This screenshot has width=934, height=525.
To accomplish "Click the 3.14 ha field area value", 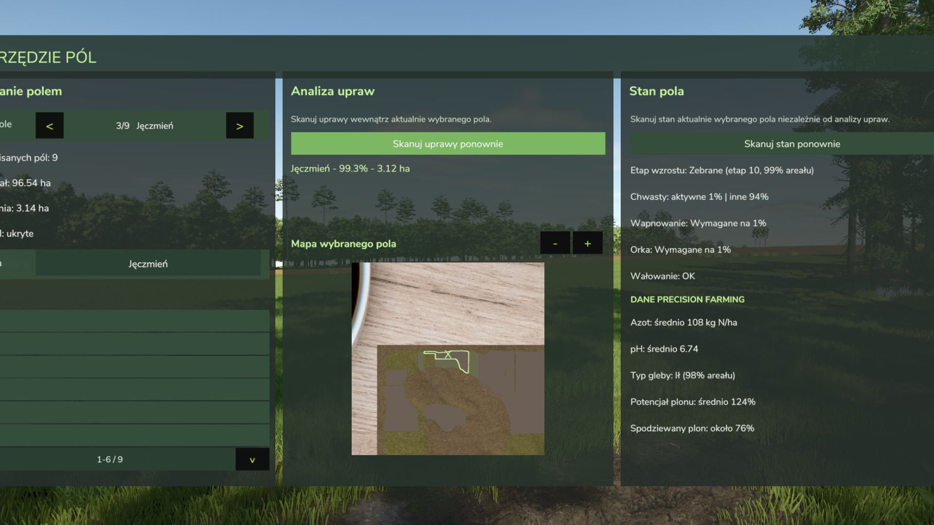I will [x=33, y=208].
